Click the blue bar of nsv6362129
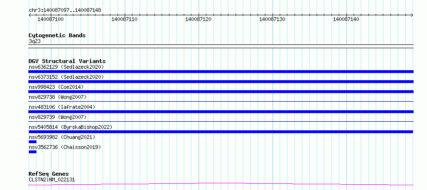 [x=221, y=72]
